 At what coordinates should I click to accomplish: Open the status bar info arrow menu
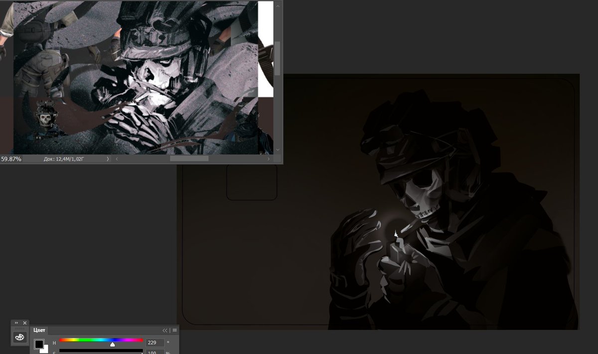[108, 159]
